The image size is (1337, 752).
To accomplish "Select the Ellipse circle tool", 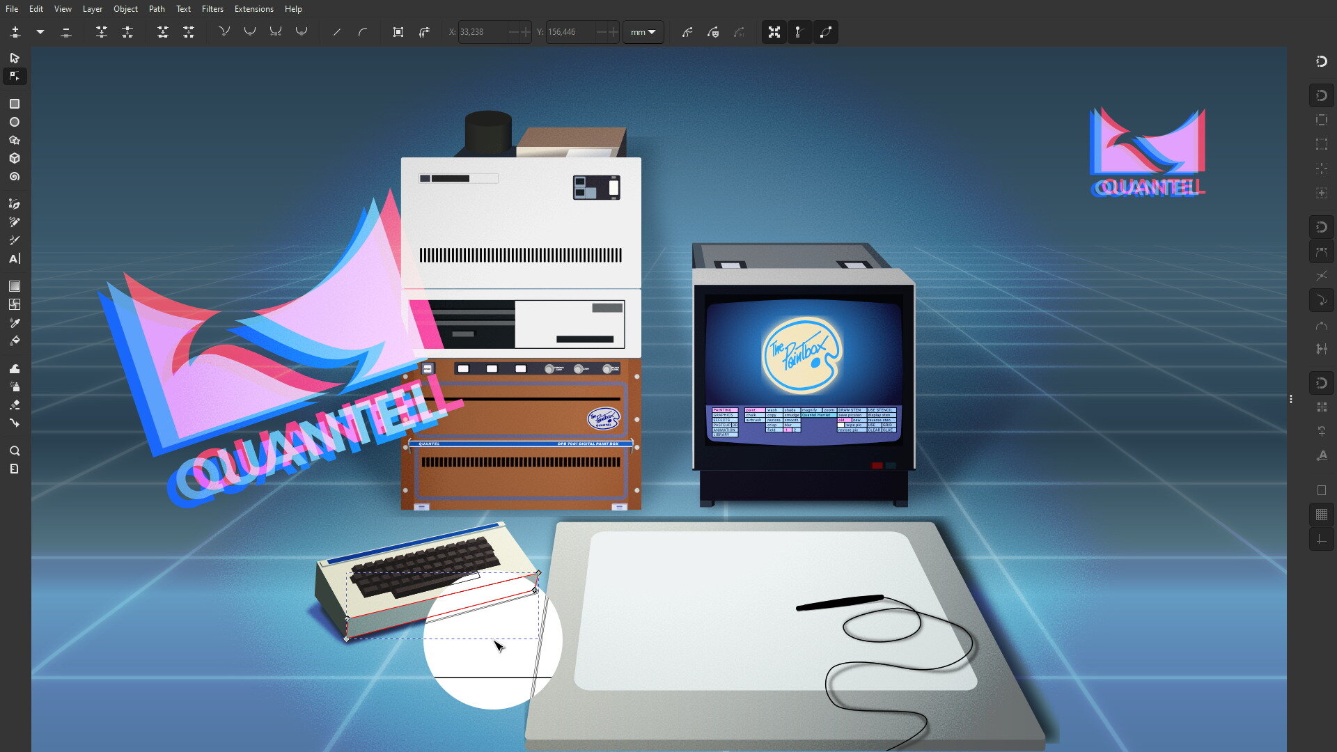I will pyautogui.click(x=15, y=122).
